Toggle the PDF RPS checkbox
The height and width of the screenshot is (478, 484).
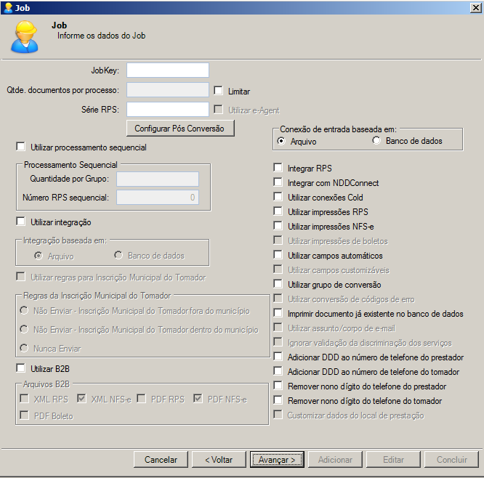[142, 398]
